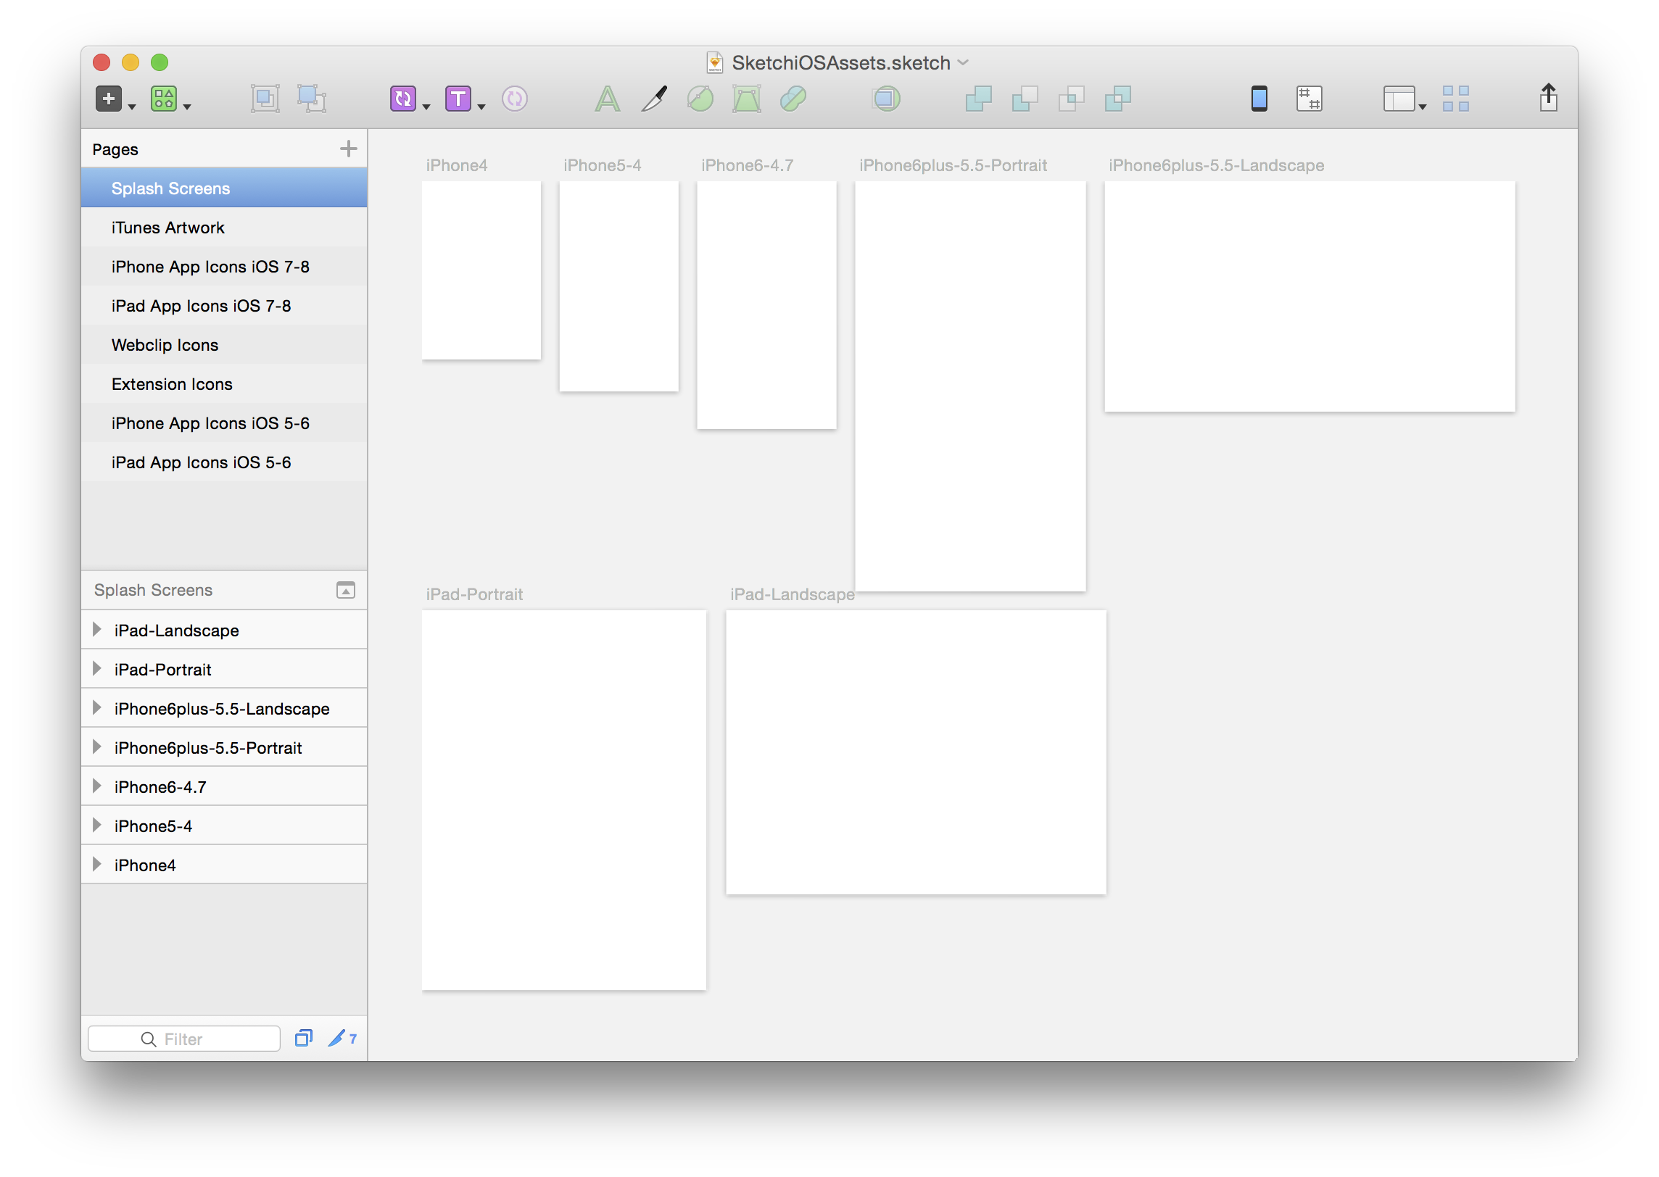Click the layer Filter search field
Image resolution: width=1659 pixels, height=1177 pixels.
click(x=183, y=1039)
